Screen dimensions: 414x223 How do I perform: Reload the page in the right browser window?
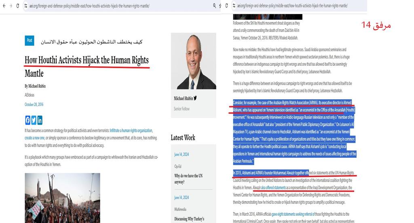[x=226, y=6]
